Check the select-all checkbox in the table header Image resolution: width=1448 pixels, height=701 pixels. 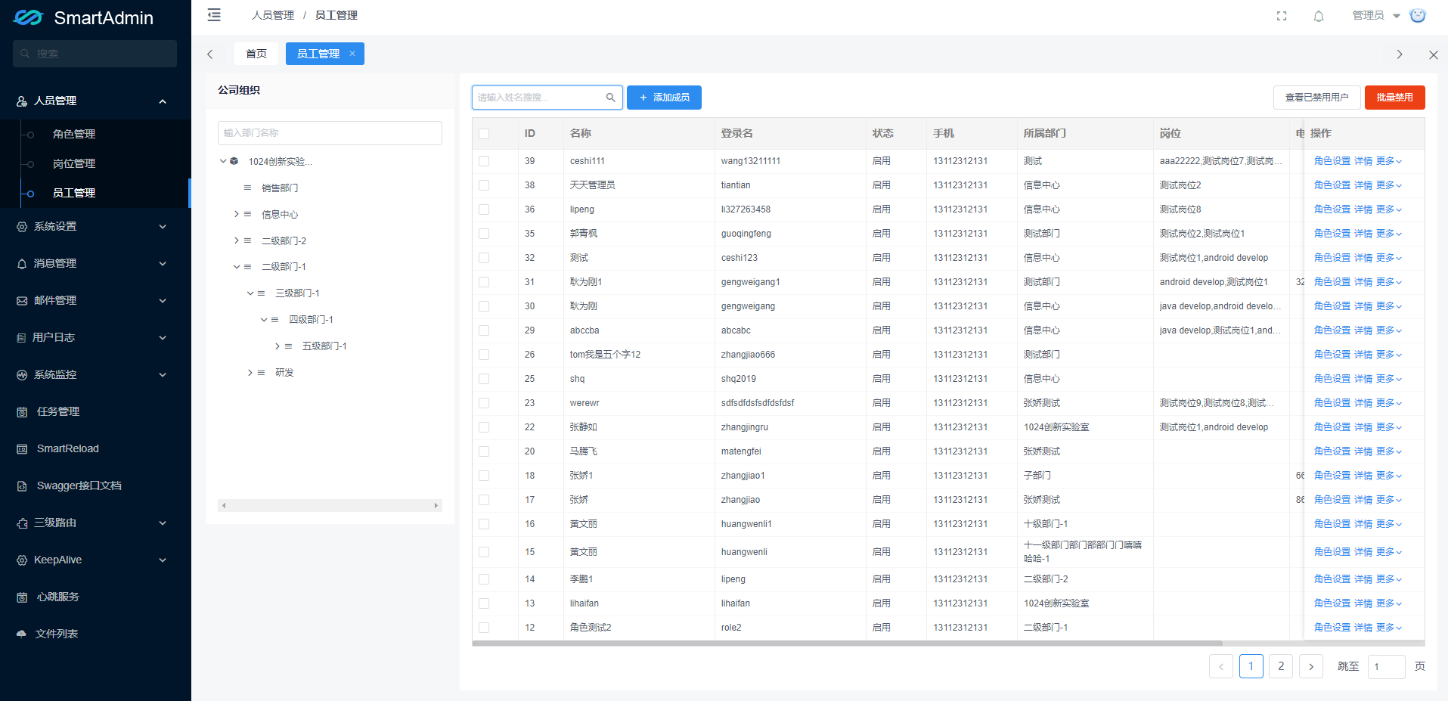[x=483, y=132]
